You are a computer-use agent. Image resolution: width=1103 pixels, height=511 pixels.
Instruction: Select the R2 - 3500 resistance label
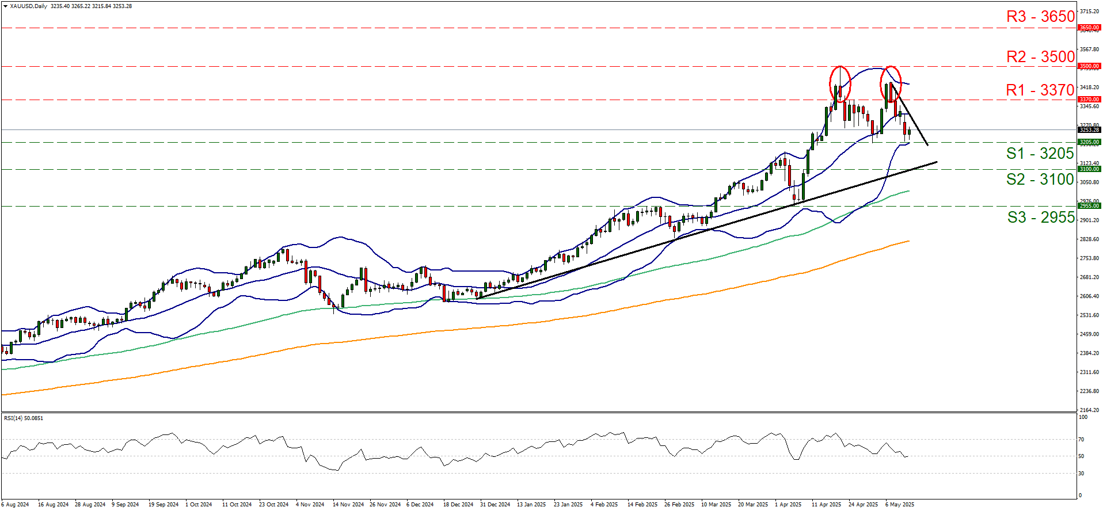(1040, 57)
